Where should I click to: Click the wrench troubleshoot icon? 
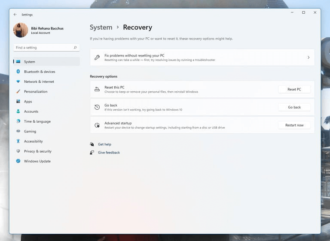pyautogui.click(x=97, y=57)
